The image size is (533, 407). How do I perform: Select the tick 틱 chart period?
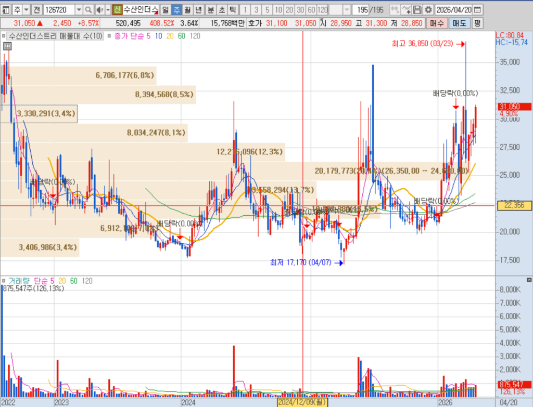[233, 9]
